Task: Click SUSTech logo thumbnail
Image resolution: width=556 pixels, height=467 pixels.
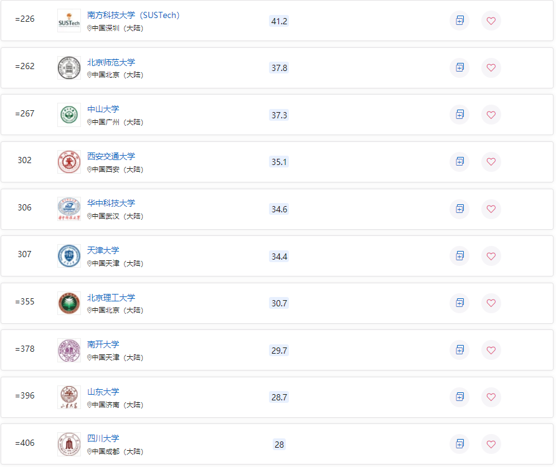Action: click(69, 21)
